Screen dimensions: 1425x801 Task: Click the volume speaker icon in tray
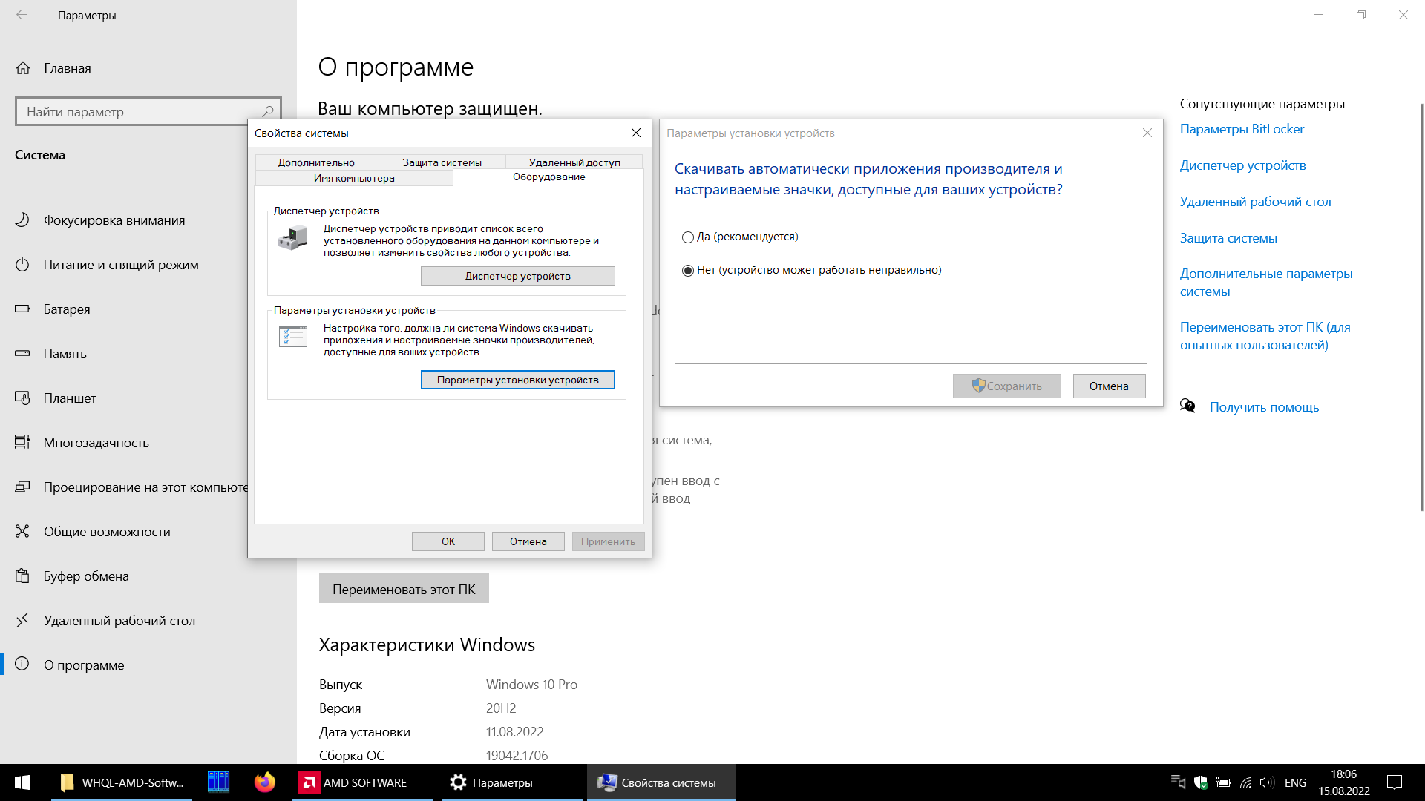click(x=1267, y=782)
